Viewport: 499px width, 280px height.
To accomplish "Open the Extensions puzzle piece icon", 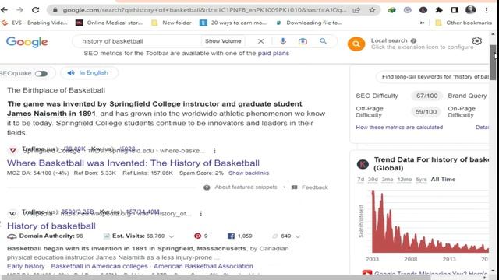I will tap(439, 10).
